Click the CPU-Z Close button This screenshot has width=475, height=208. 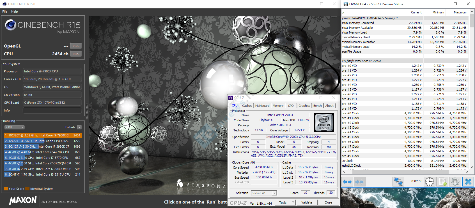[328, 202]
